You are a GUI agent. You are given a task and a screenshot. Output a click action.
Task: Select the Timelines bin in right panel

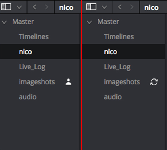click(119, 37)
